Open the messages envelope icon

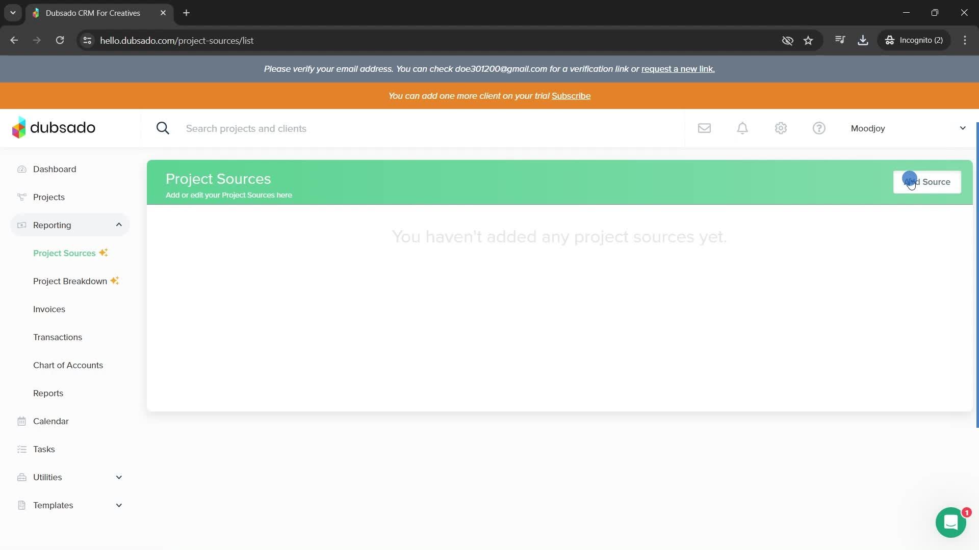pos(704,128)
